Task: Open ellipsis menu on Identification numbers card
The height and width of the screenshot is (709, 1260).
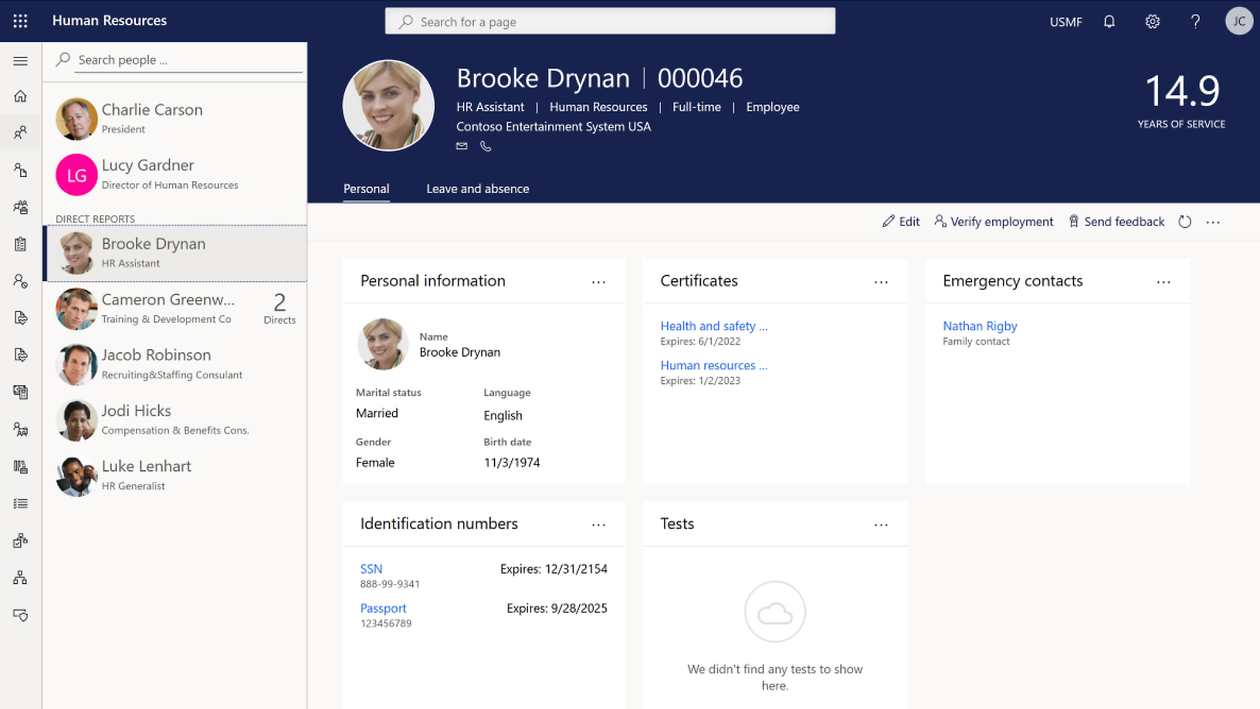Action: (x=599, y=523)
